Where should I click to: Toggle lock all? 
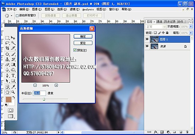click(x=167, y=33)
